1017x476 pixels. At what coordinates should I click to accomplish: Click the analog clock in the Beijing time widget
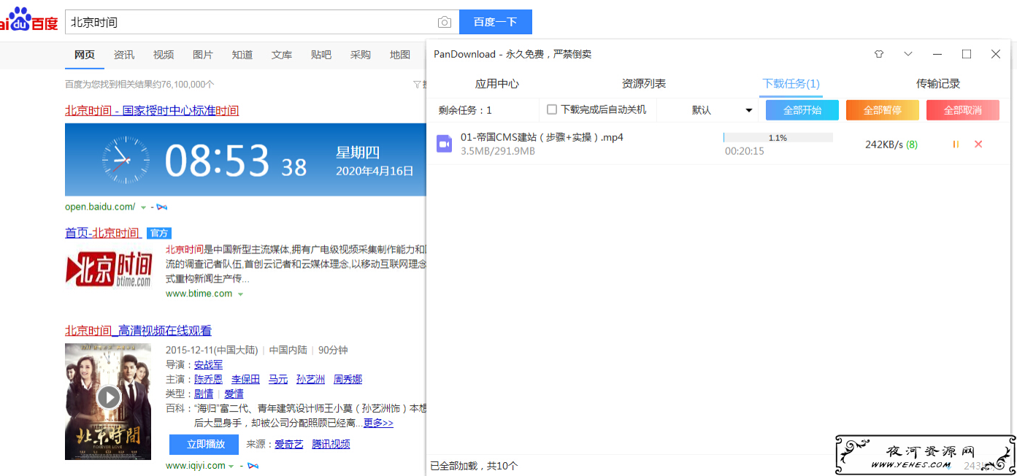(x=125, y=160)
